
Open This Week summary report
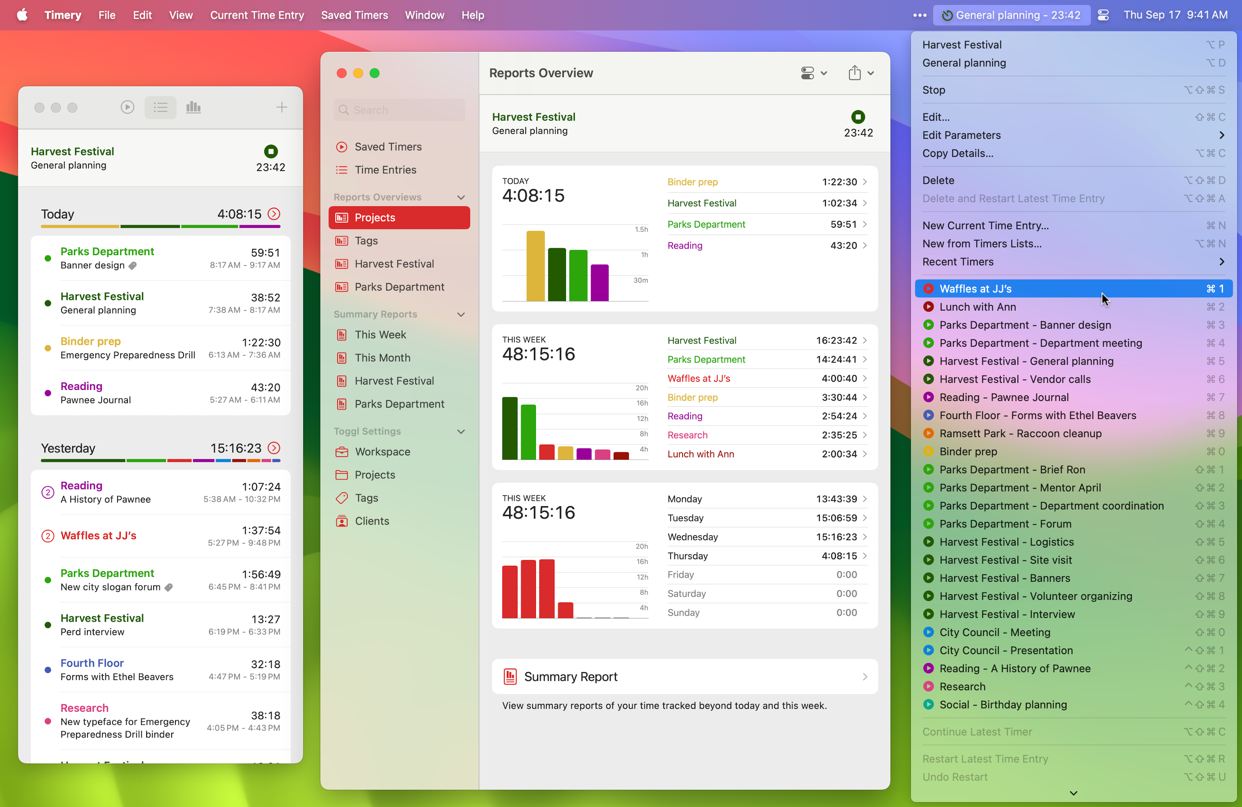399,334
